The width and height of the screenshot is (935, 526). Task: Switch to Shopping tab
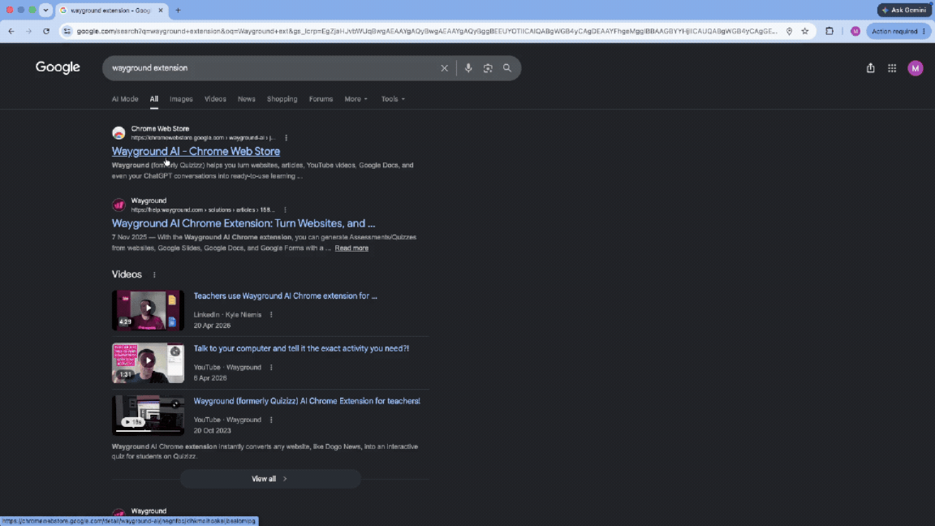(x=282, y=99)
